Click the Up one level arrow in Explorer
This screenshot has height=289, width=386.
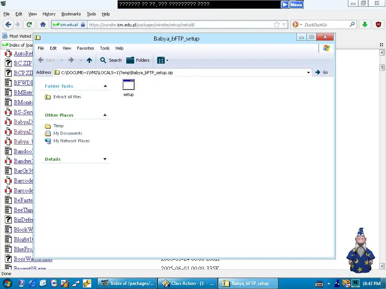[89, 60]
